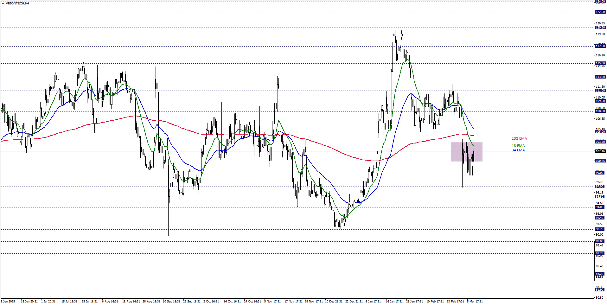Image resolution: width=607 pixels, height=305 pixels.
Task: Select the 120.20 horizontal line label
Action: pyautogui.click(x=600, y=28)
